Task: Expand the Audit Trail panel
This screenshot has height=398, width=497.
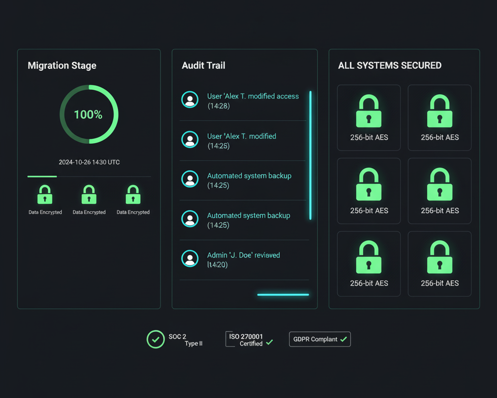Action: [244, 178]
